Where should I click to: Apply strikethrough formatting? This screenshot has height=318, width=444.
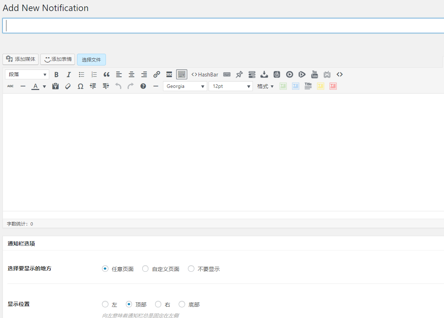(10, 86)
